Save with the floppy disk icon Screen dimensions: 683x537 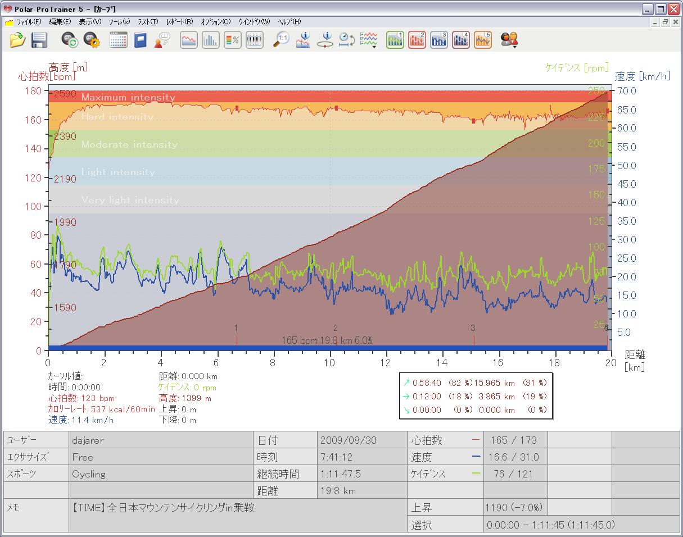39,40
